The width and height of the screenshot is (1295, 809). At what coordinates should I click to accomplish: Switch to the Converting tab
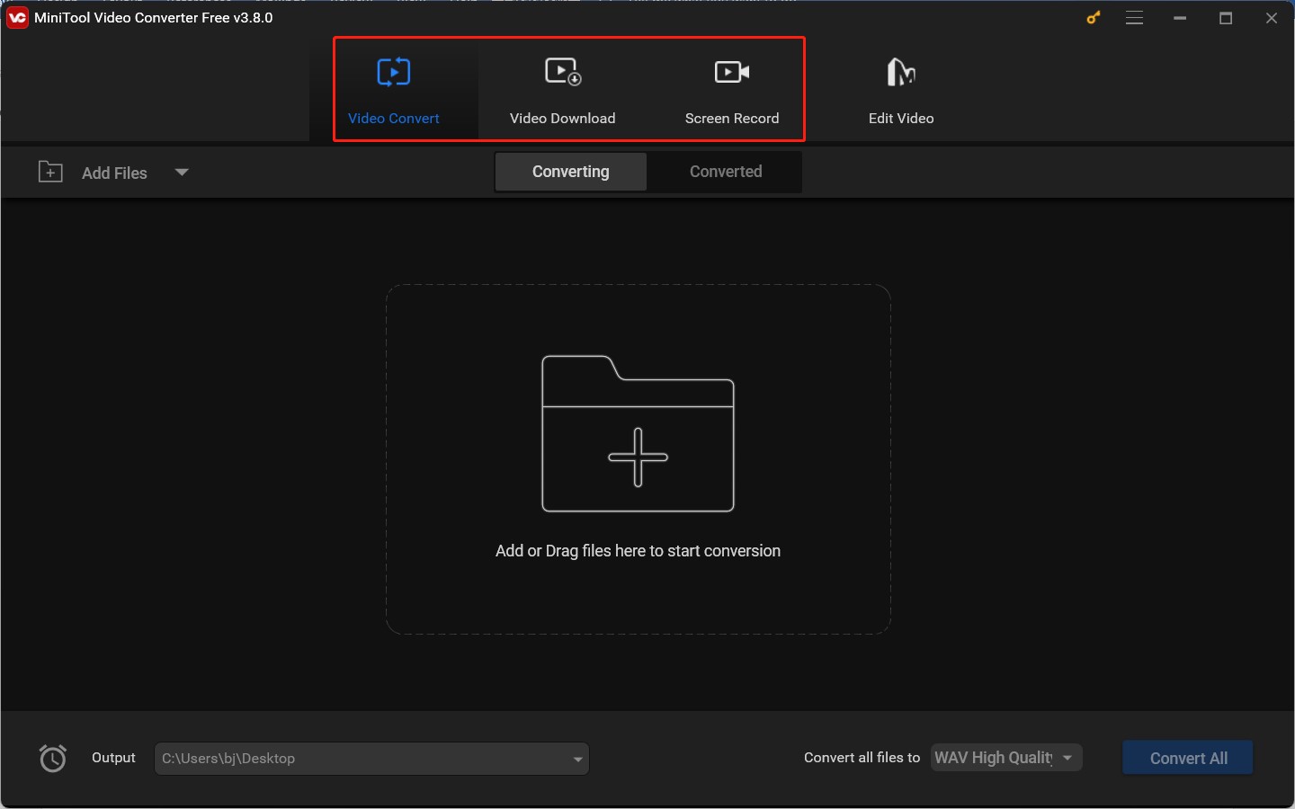(570, 172)
